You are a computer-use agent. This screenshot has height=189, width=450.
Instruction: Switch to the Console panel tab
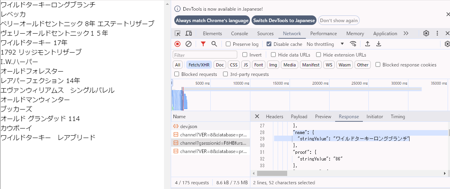tap(239, 34)
